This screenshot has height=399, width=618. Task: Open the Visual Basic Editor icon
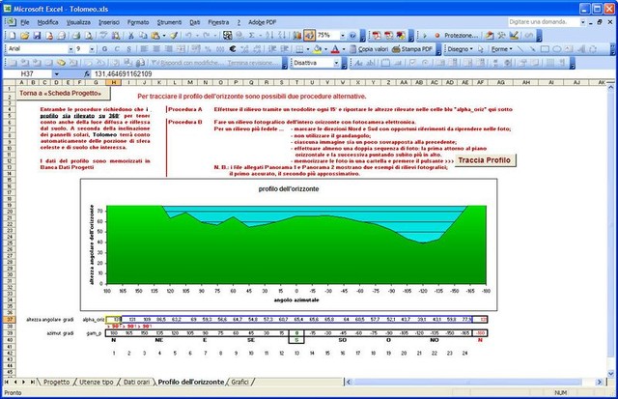pos(490,36)
